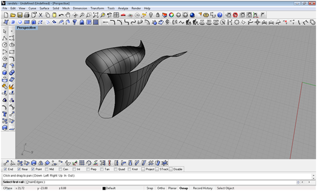Open Options via the gear icon
This screenshot has width=317, height=191.
[206, 15]
